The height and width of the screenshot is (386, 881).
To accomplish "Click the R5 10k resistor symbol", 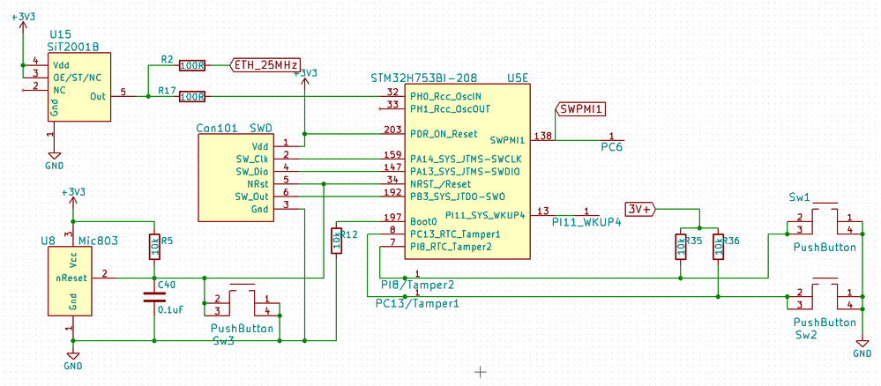I will pos(154,246).
